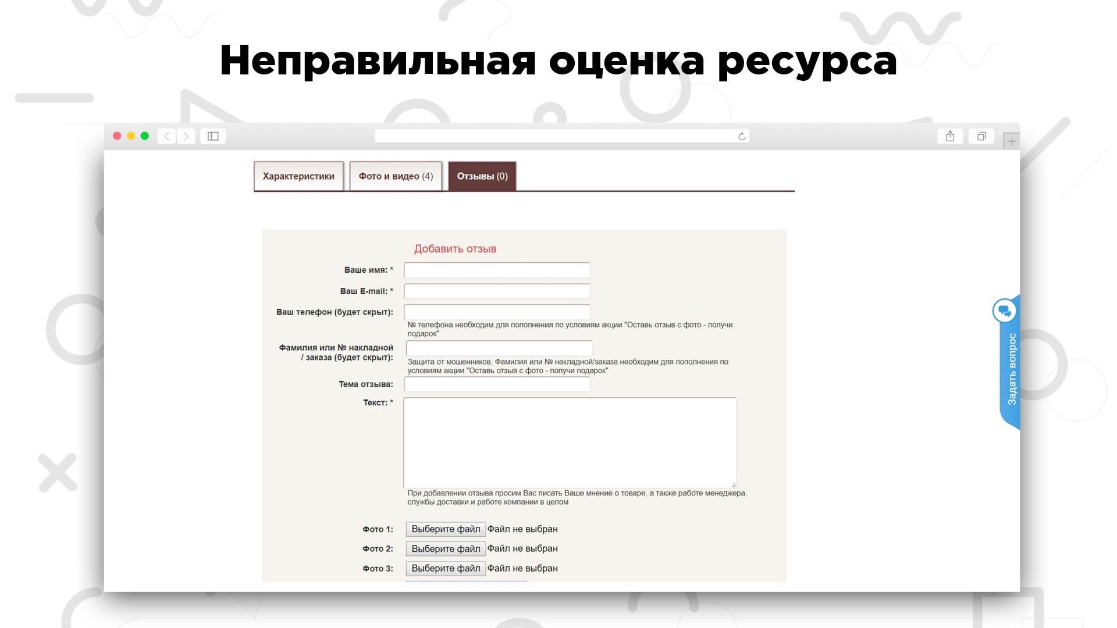
Task: Click the Ваш телефон input field
Action: point(497,312)
